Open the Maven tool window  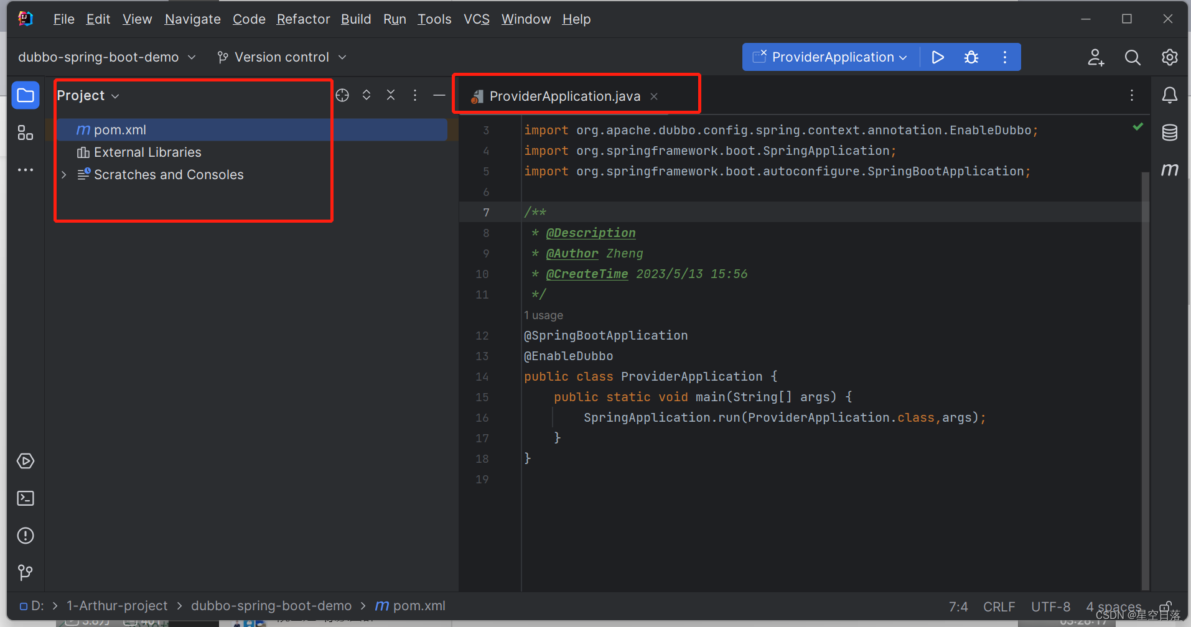[x=1170, y=169]
